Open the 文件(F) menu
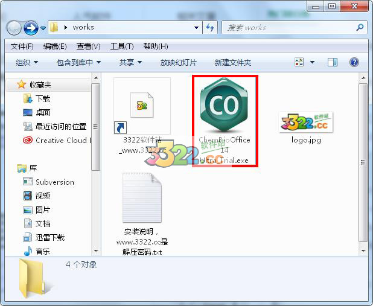373x306 pixels. (x=22, y=46)
